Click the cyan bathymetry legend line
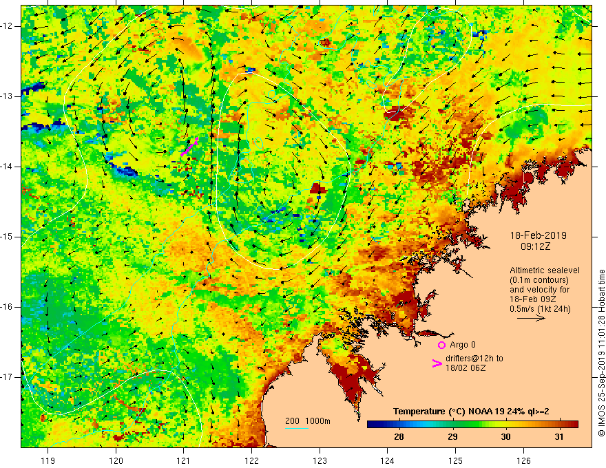Image resolution: width=606 pixels, height=468 pixels. (x=297, y=428)
